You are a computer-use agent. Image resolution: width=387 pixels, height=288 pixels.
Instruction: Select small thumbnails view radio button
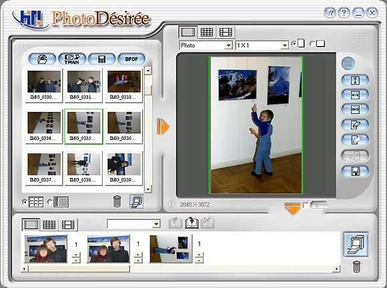coord(49,202)
